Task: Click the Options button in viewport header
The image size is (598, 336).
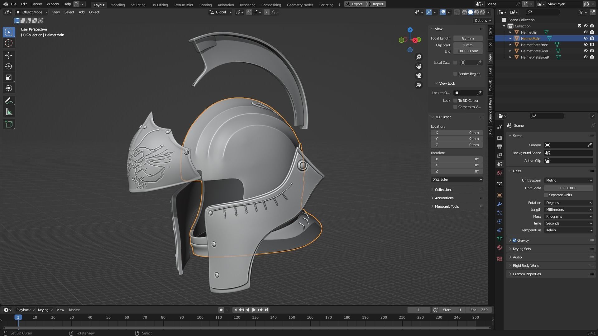Action: [x=482, y=21]
